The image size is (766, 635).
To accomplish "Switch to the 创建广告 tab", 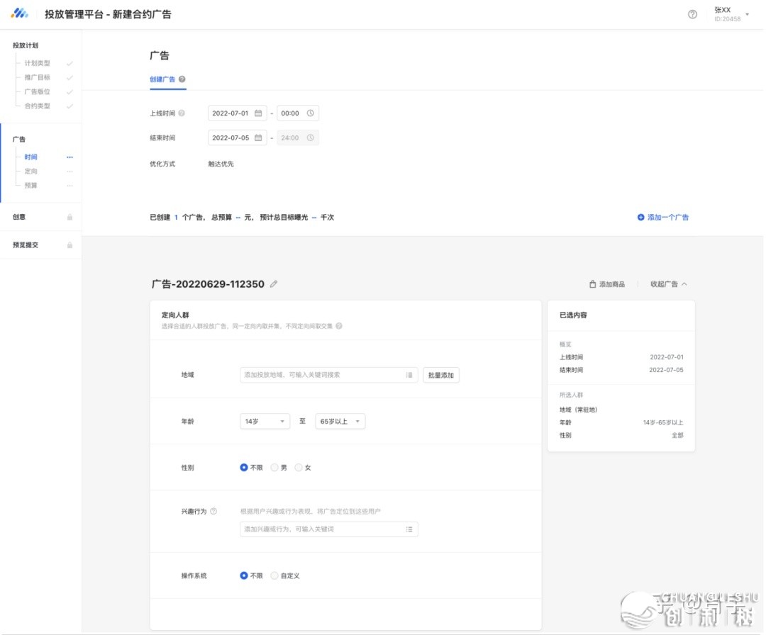I will point(162,79).
